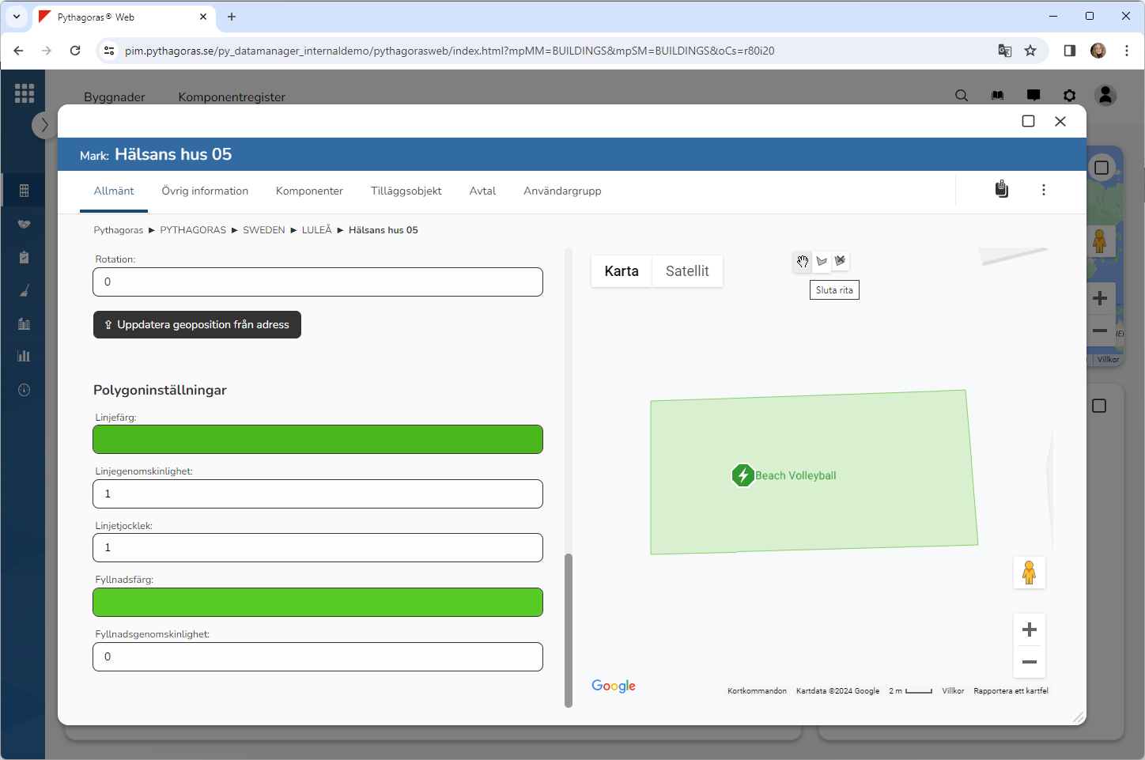The width and height of the screenshot is (1145, 760).
Task: Expand the left sidebar with the chevron
Action: (x=44, y=125)
